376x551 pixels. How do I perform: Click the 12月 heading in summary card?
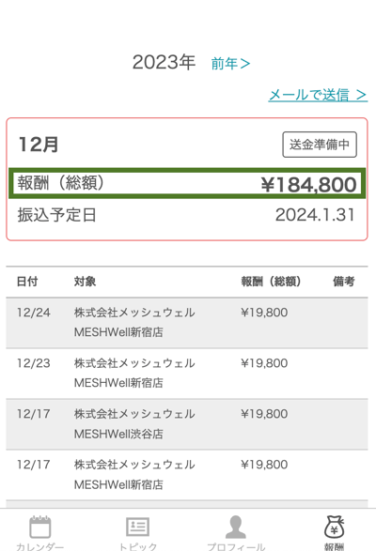(x=39, y=145)
